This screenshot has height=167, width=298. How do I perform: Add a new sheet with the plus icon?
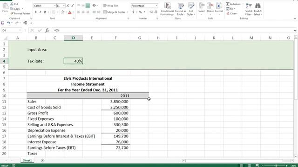pyautogui.click(x=42, y=161)
